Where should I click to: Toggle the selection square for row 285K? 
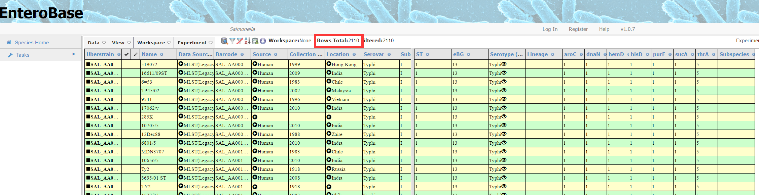coord(88,116)
